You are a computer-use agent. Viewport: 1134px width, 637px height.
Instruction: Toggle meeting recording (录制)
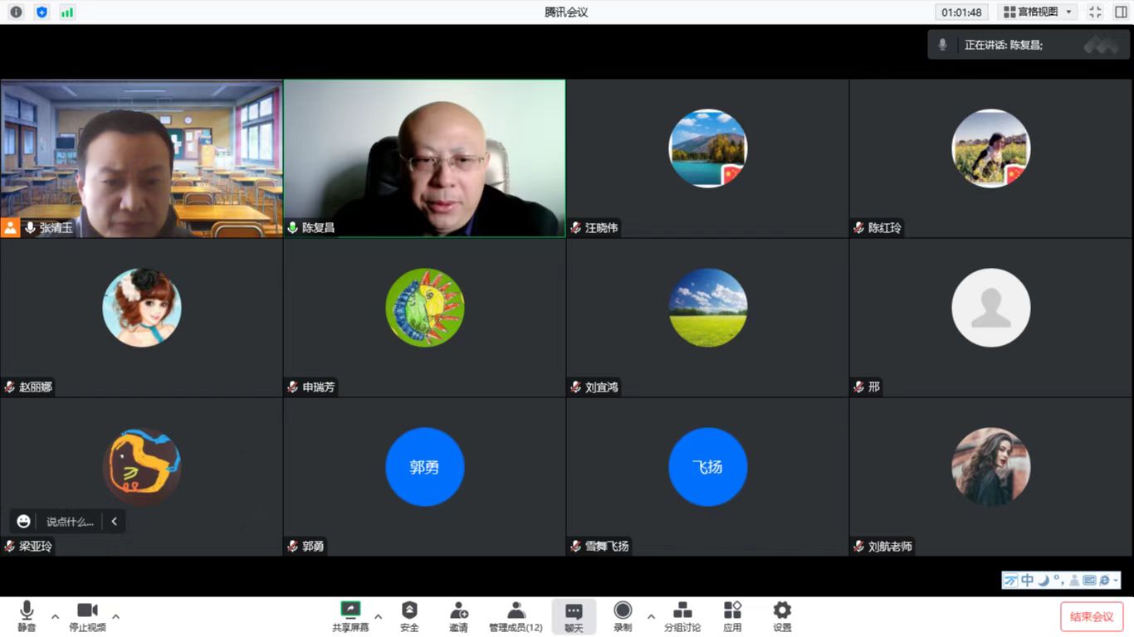(x=623, y=616)
